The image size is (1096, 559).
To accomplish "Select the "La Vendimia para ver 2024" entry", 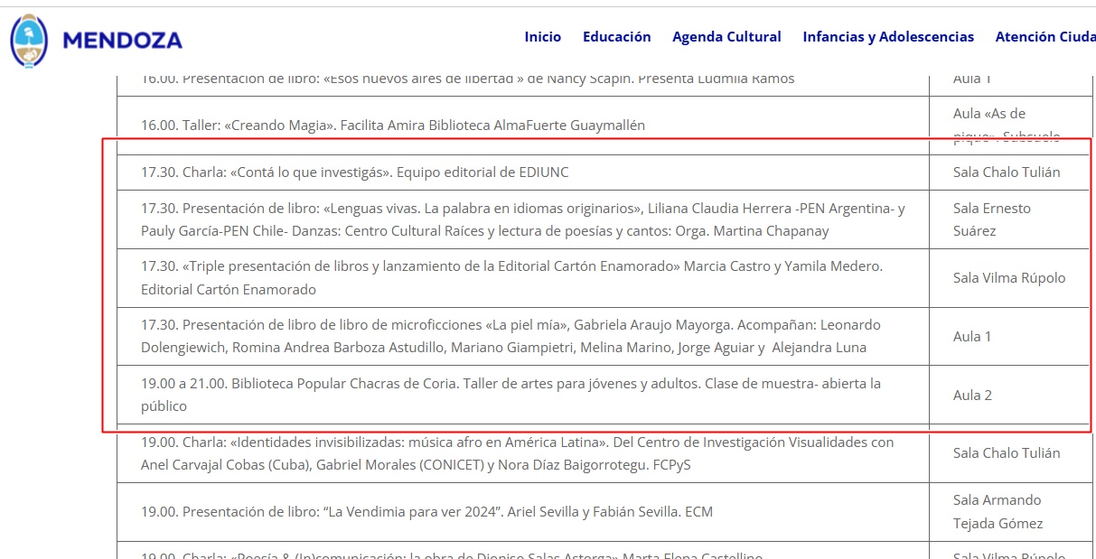I will (x=426, y=512).
